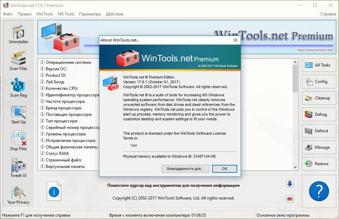Click the All Tasks button
339x219 pixels.
tap(319, 65)
